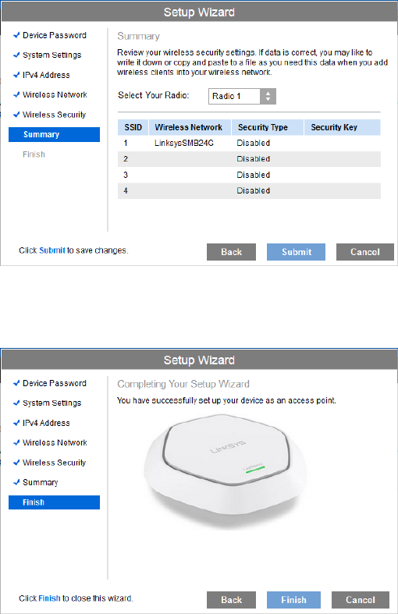
Task: Select Device Password step in upper wizard
Action: (x=55, y=35)
